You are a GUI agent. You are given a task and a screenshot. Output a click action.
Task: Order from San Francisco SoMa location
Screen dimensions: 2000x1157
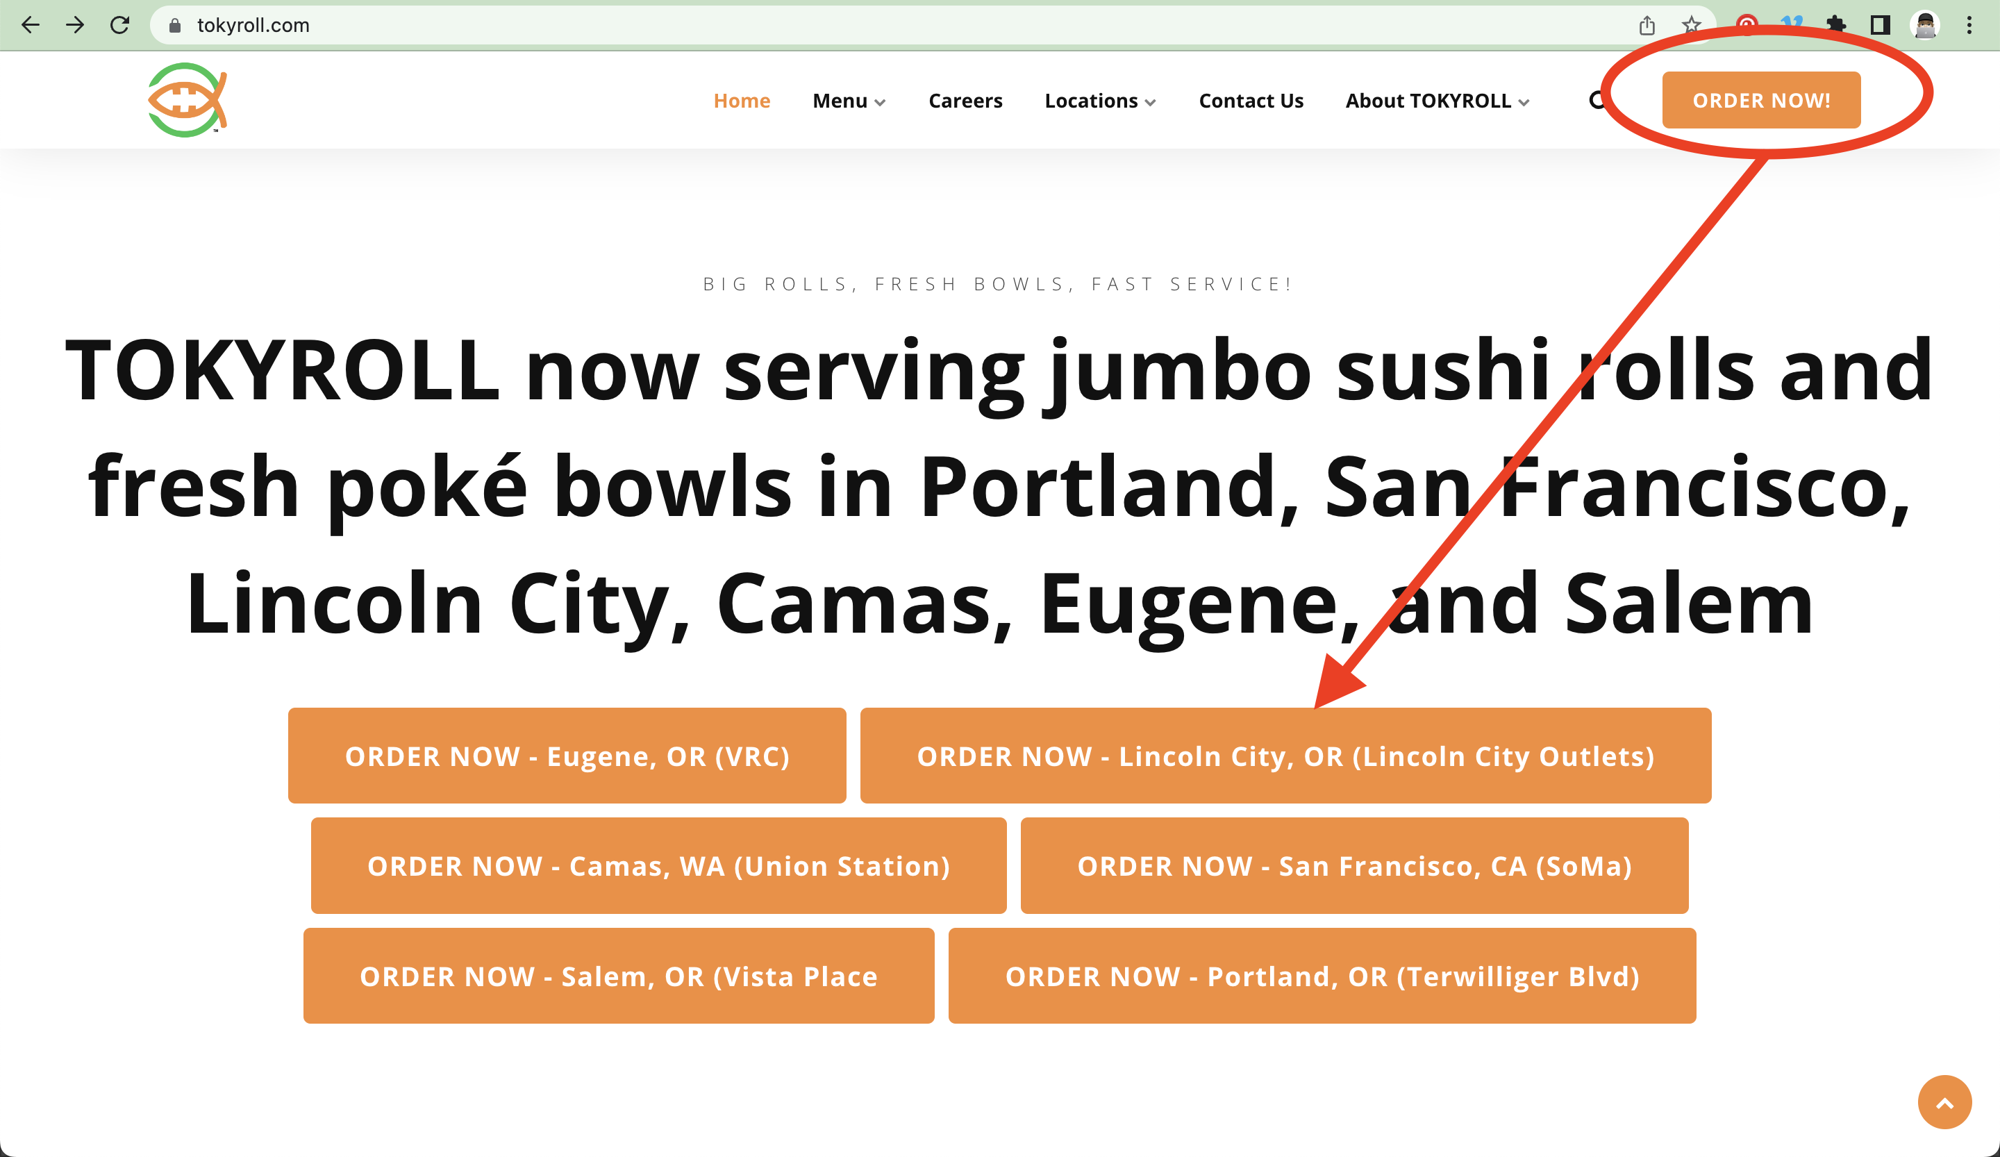click(x=1354, y=866)
